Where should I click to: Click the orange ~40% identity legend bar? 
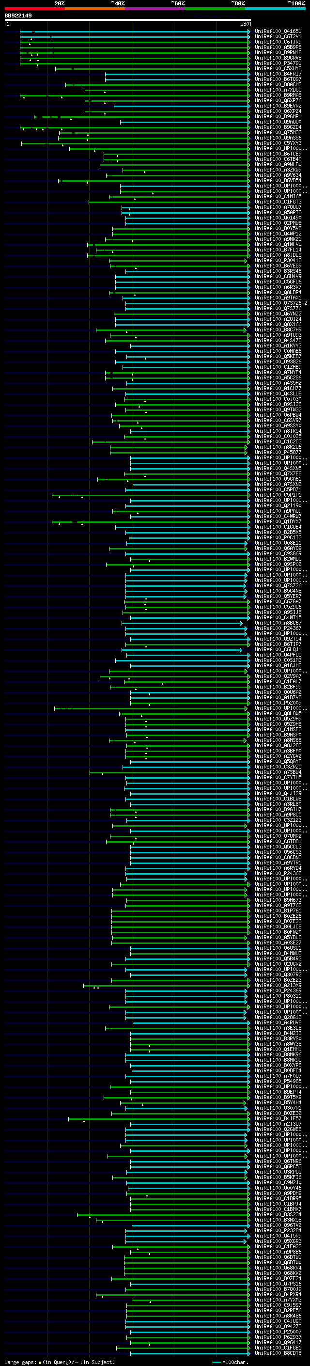pyautogui.click(x=95, y=9)
